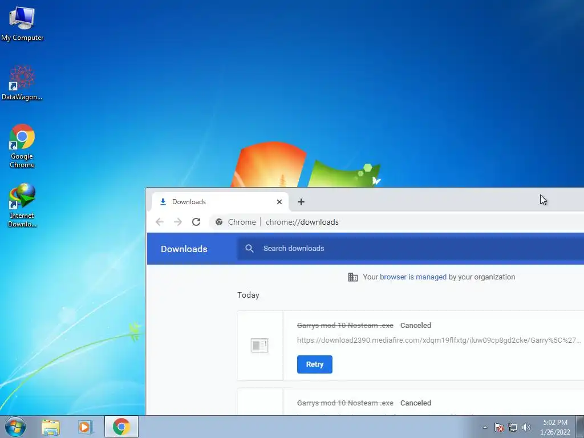Click the second Garrys mod 10 Nosteam .exe filename
The height and width of the screenshot is (438, 584).
pyautogui.click(x=345, y=403)
